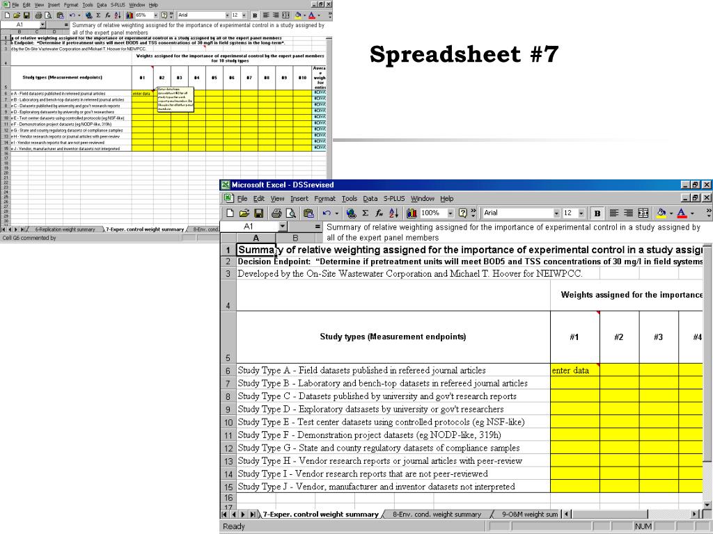This screenshot has width=713, height=534.
Task: Open Tools menu in background Excel window
Action: tap(88, 5)
